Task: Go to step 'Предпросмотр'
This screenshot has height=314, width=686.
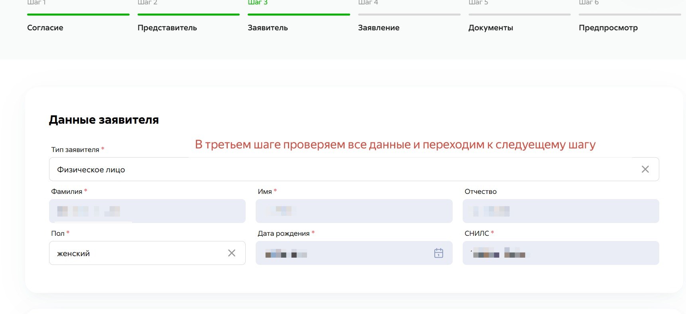Action: pos(608,28)
